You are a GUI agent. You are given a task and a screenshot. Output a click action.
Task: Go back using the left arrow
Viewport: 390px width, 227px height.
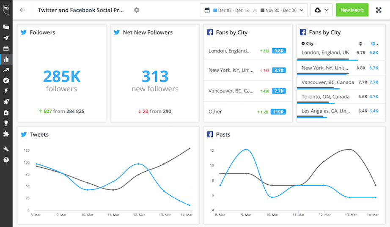[22, 10]
